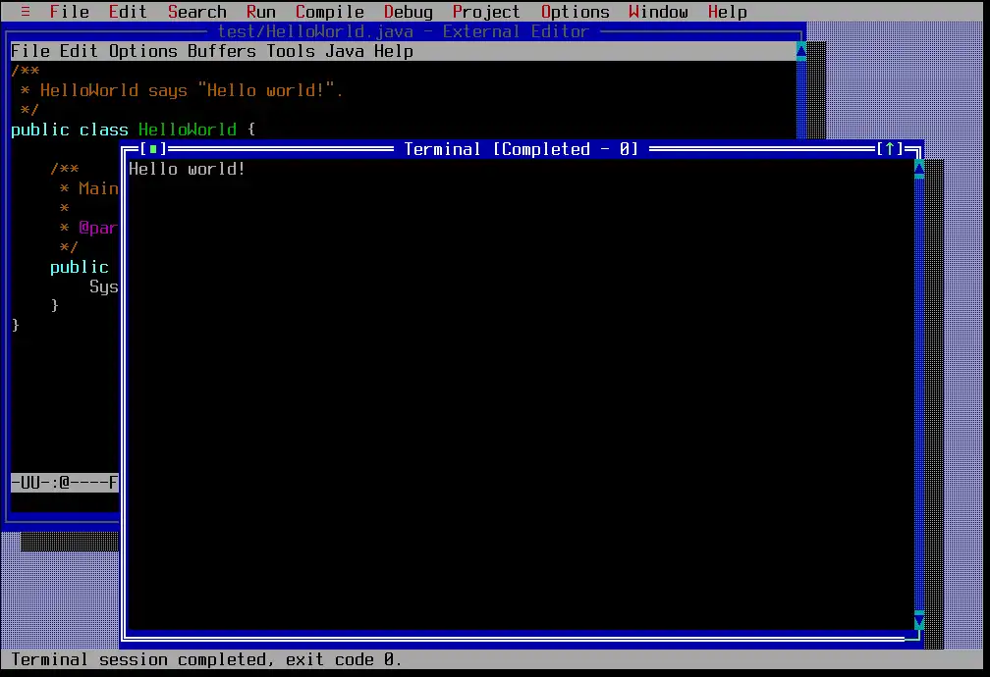Click Terminal scrollbar up arrow
Viewport: 990px width, 677px height.
click(919, 169)
